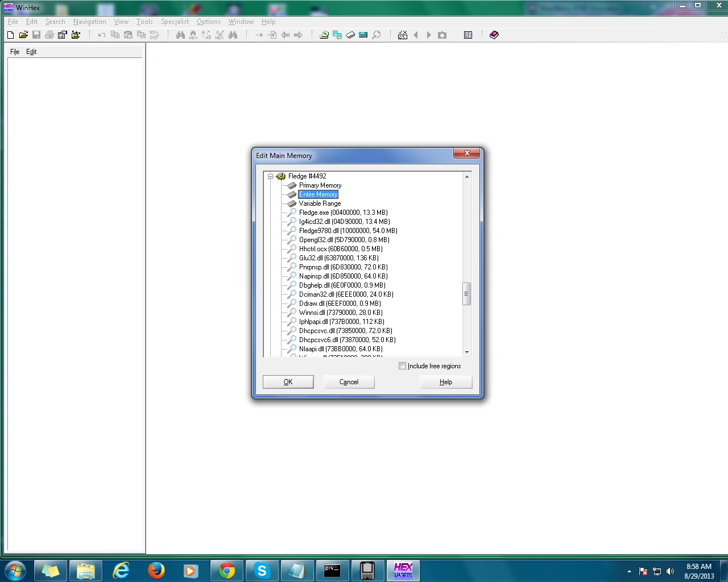The width and height of the screenshot is (728, 582).
Task: Open the Navigation menu
Action: (x=89, y=22)
